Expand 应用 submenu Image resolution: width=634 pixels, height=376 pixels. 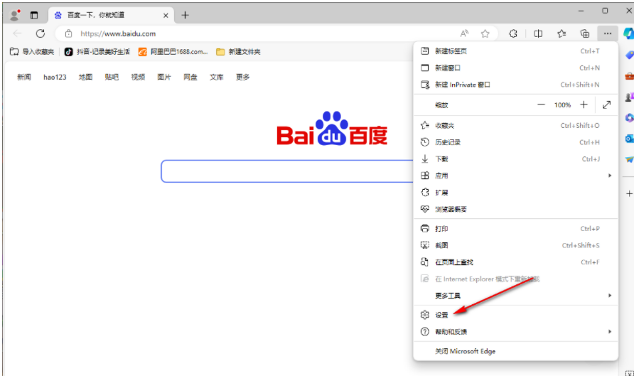(x=515, y=176)
